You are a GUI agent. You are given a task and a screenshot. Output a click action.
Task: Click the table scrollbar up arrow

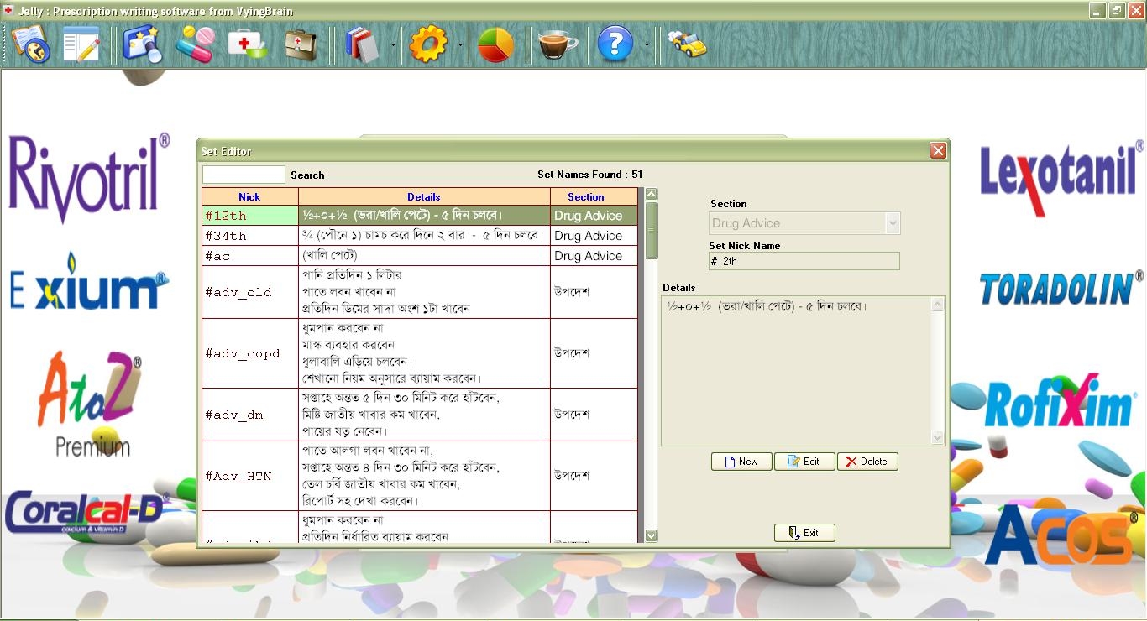[x=651, y=195]
